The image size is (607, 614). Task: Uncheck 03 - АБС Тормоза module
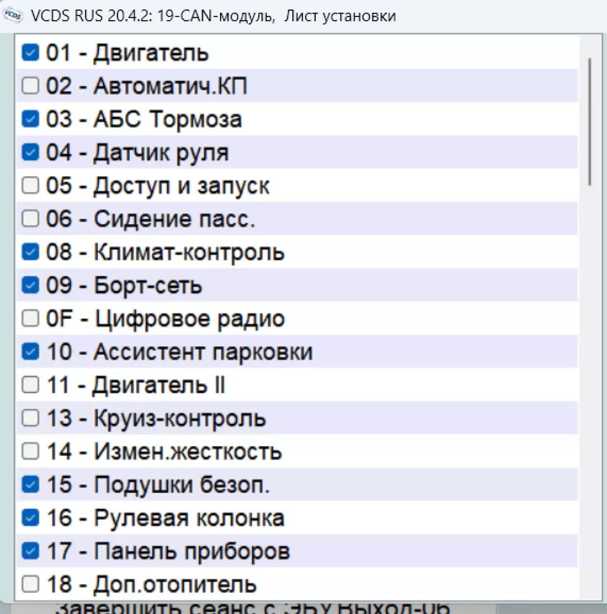(30, 119)
